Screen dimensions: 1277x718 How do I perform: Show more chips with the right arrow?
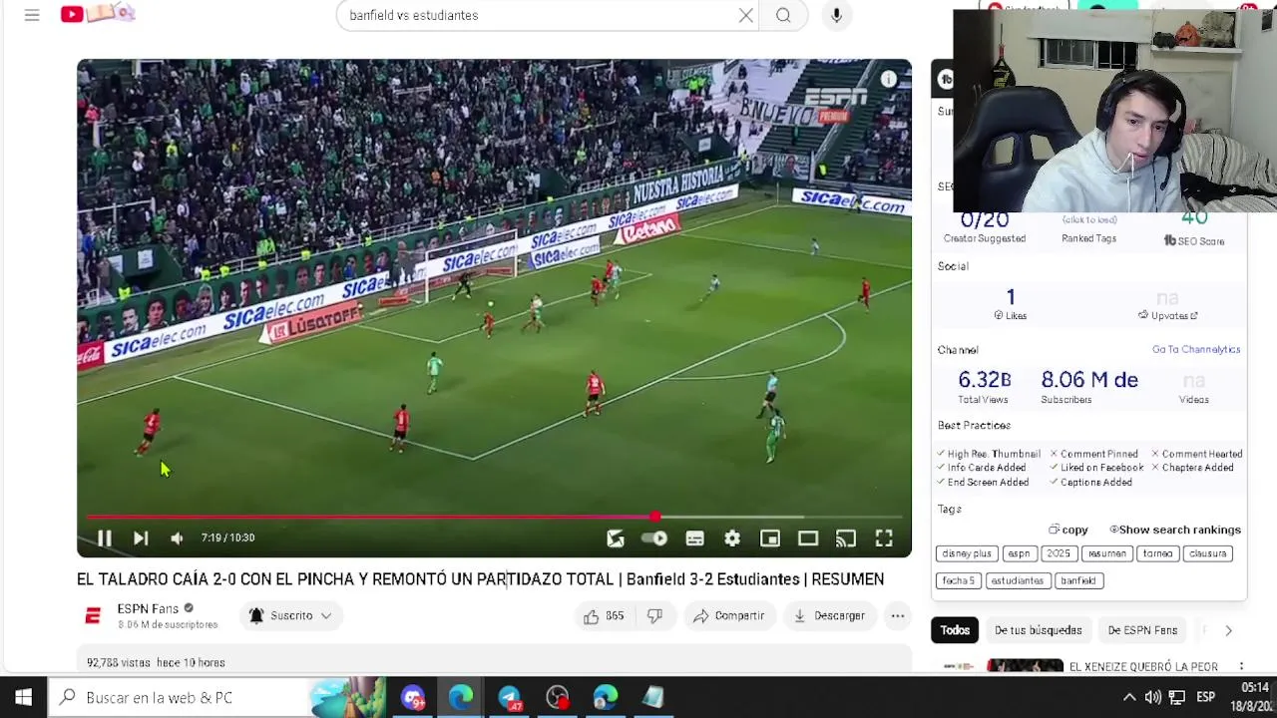point(1228,630)
